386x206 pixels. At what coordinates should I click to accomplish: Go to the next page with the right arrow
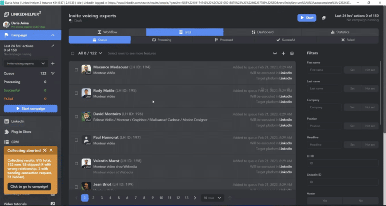pyautogui.click(x=195, y=198)
